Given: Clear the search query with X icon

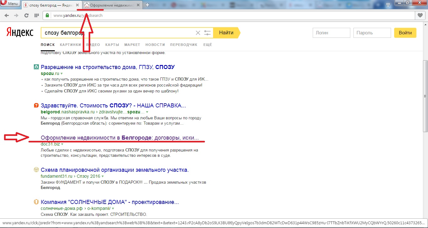Looking at the screenshot, I should tap(198, 33).
